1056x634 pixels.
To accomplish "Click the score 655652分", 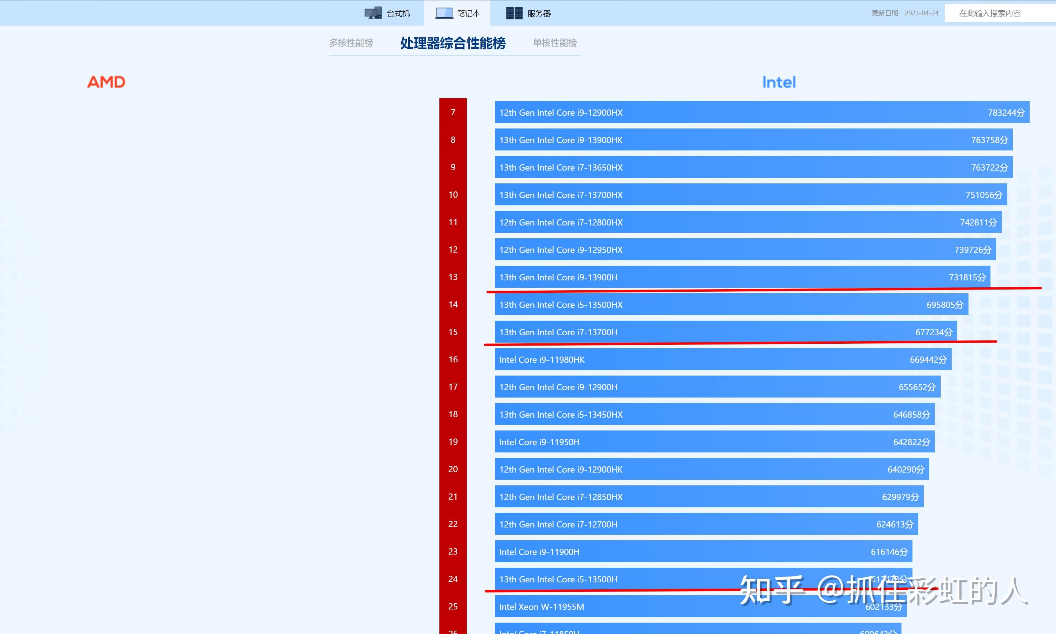I will 917,387.
